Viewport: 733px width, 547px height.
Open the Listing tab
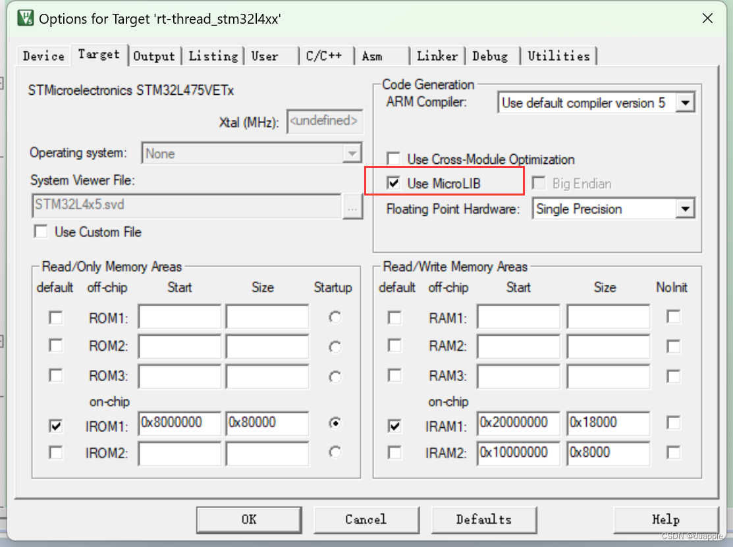tap(213, 57)
